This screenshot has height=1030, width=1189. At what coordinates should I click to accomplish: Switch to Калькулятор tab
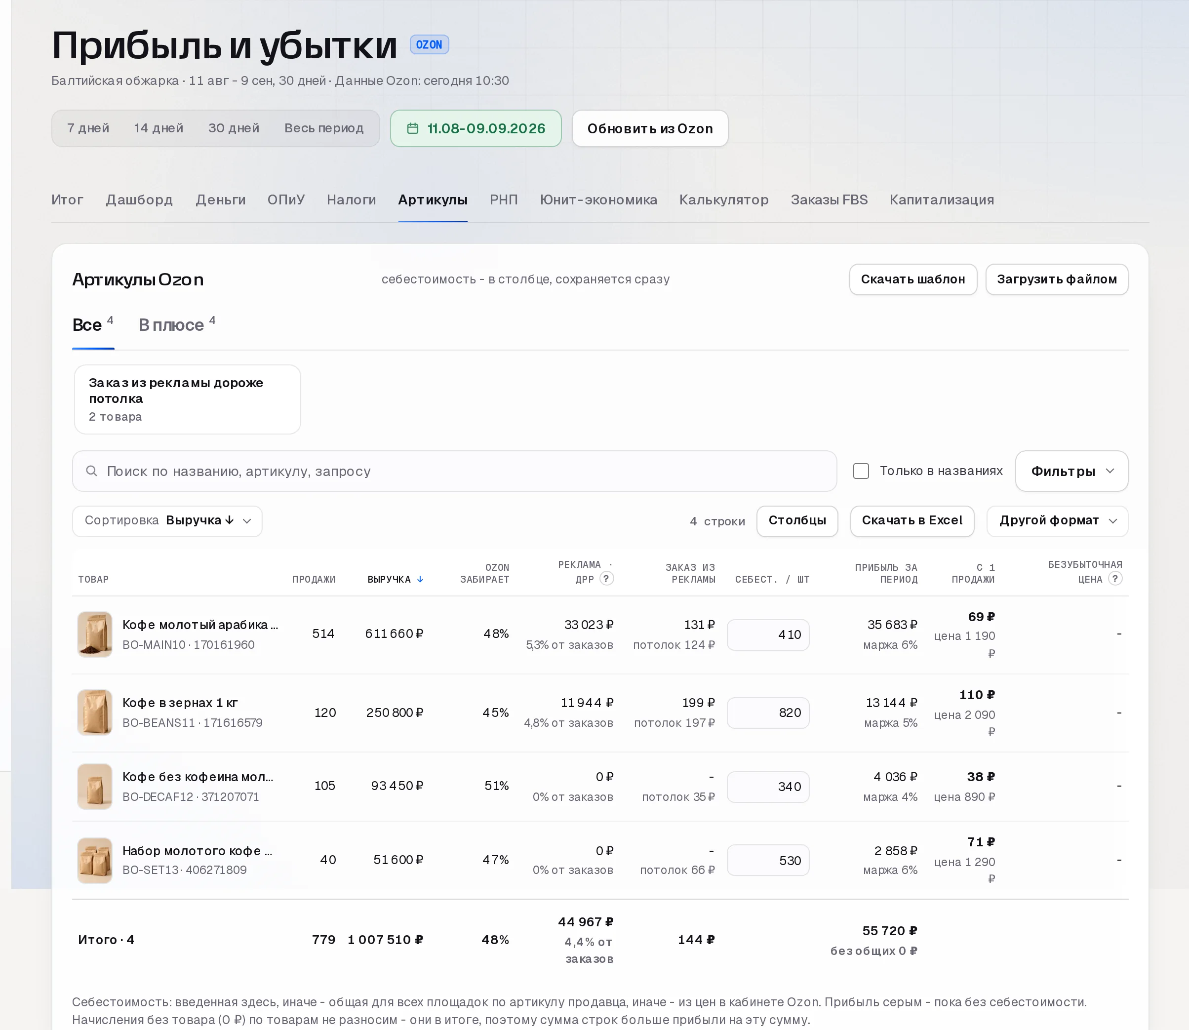pos(723,199)
